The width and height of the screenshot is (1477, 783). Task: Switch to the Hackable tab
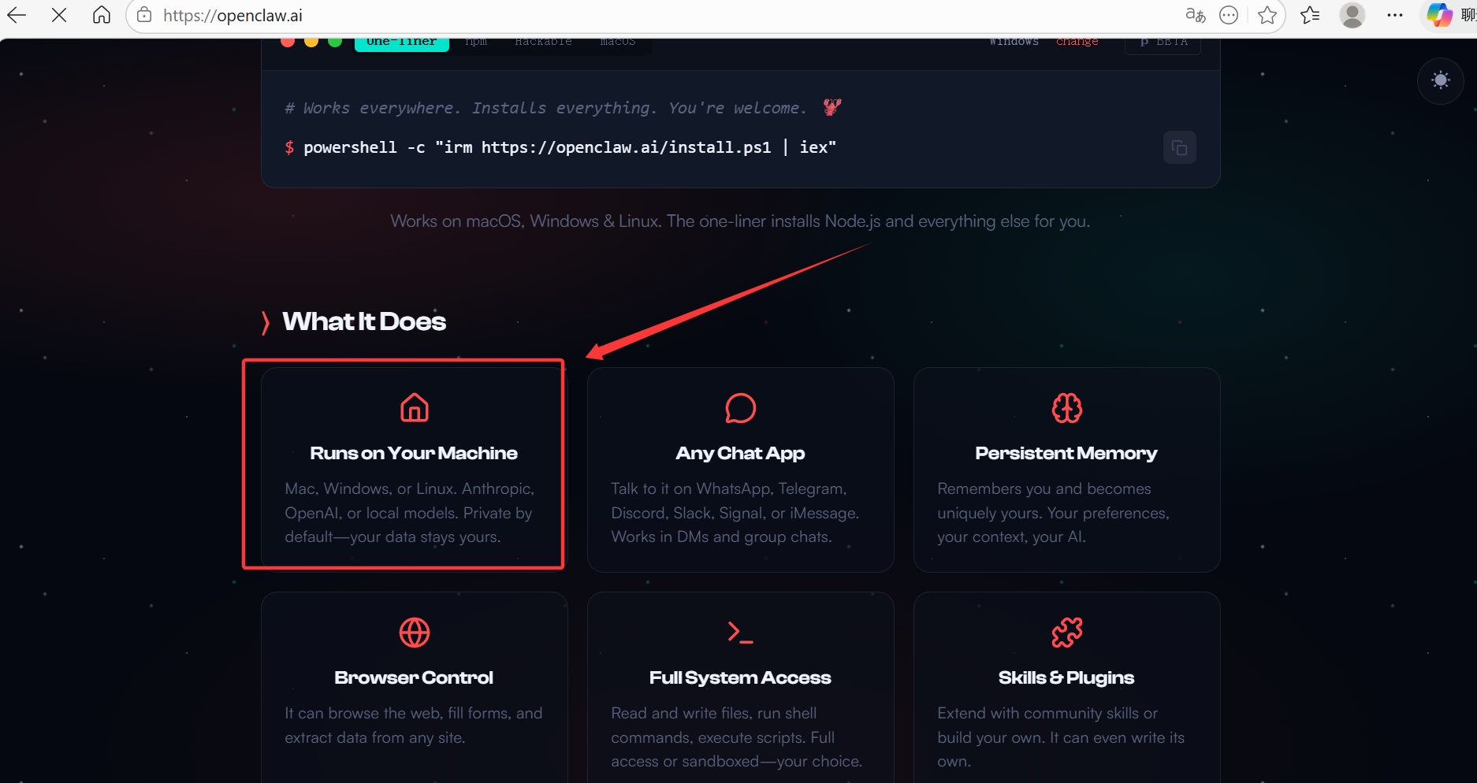coord(543,43)
